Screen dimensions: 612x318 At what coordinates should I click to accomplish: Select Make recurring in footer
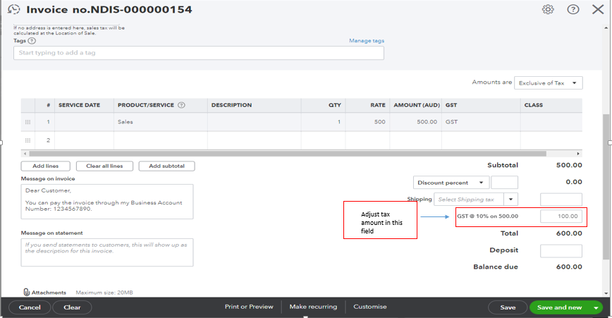(x=313, y=307)
